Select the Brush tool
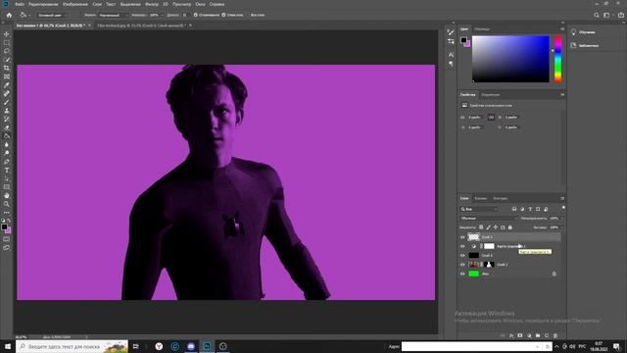This screenshot has height=353, width=627. (x=7, y=102)
